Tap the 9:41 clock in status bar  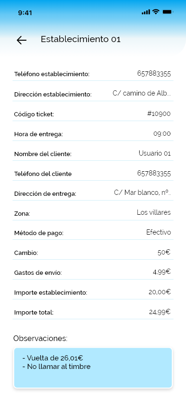tap(25, 13)
